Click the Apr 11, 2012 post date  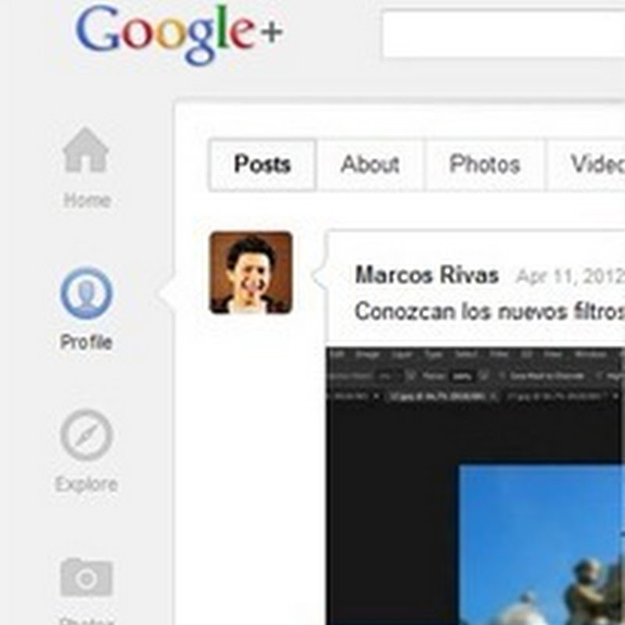point(570,277)
